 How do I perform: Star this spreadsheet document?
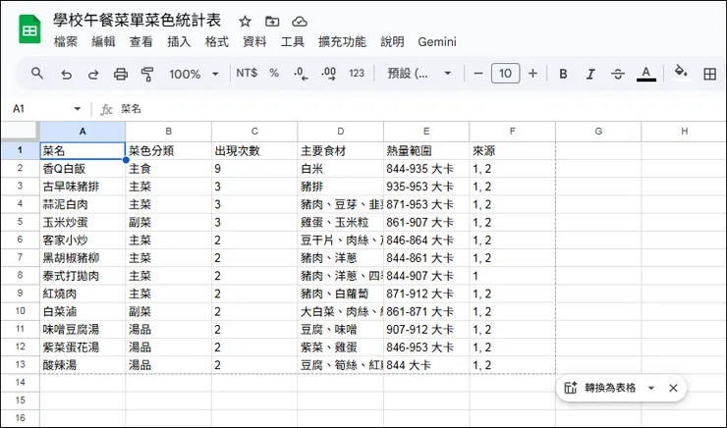click(x=245, y=22)
